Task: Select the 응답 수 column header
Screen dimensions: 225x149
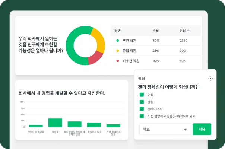Action: tap(184, 31)
